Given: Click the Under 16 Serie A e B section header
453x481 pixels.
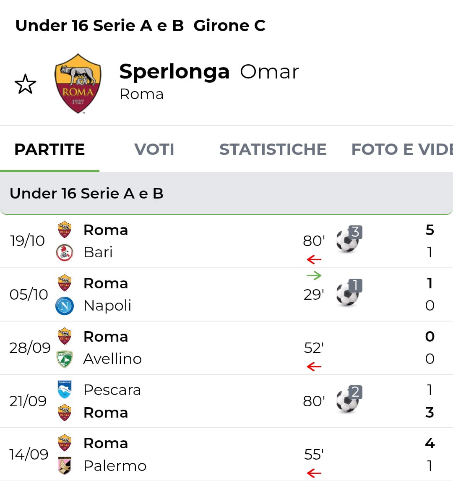Looking at the screenshot, I should [86, 193].
